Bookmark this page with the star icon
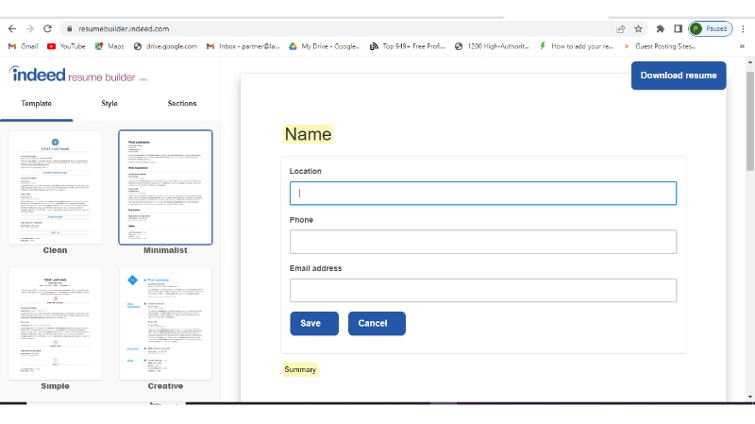Screen dimensions: 755x424 [x=639, y=29]
